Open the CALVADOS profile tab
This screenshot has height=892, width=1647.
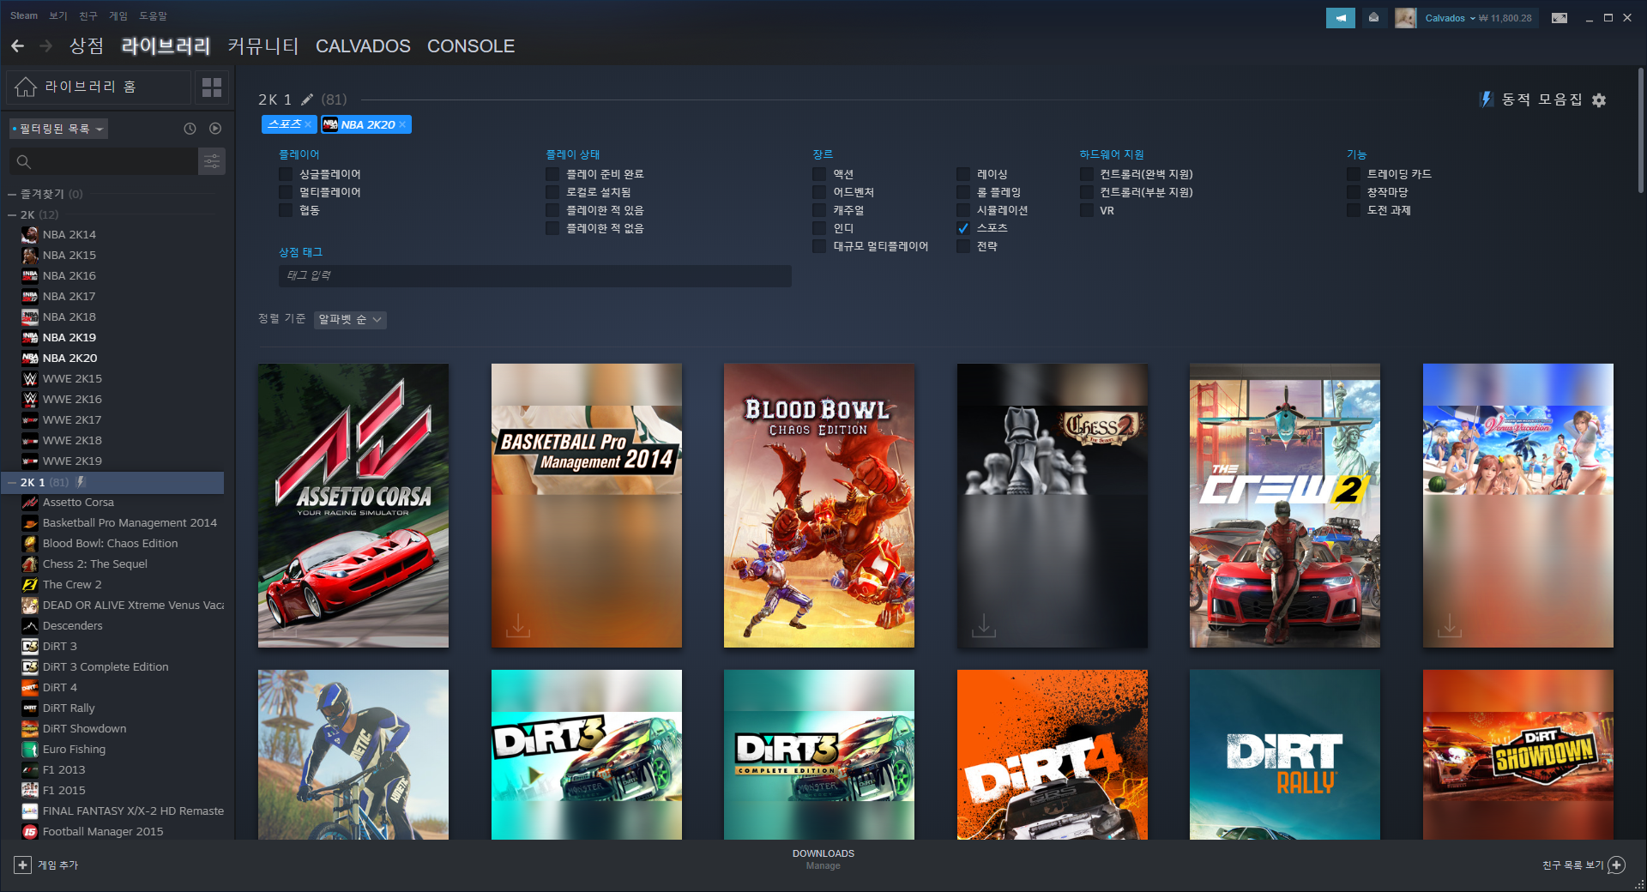pos(363,46)
